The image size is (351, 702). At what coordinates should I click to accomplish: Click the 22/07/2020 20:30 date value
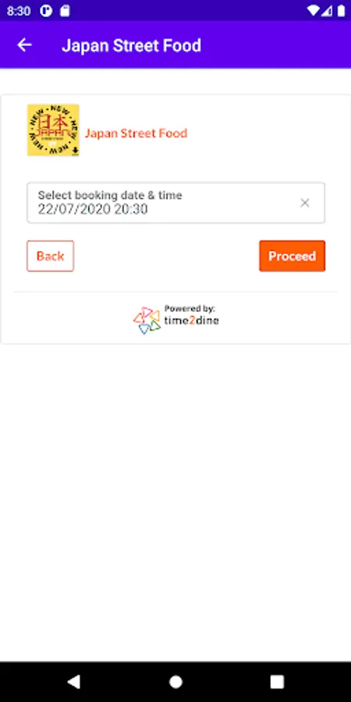[x=93, y=209]
